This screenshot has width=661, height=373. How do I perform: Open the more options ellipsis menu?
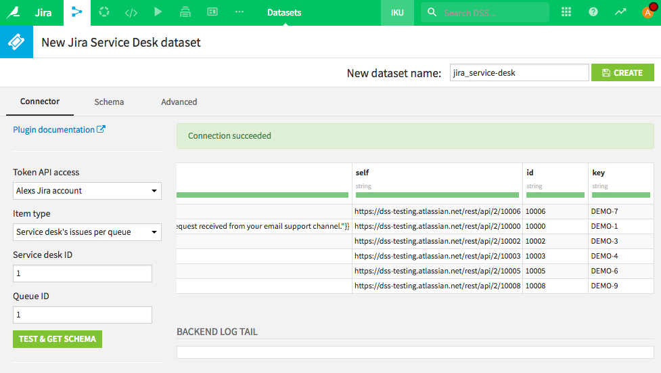point(240,12)
